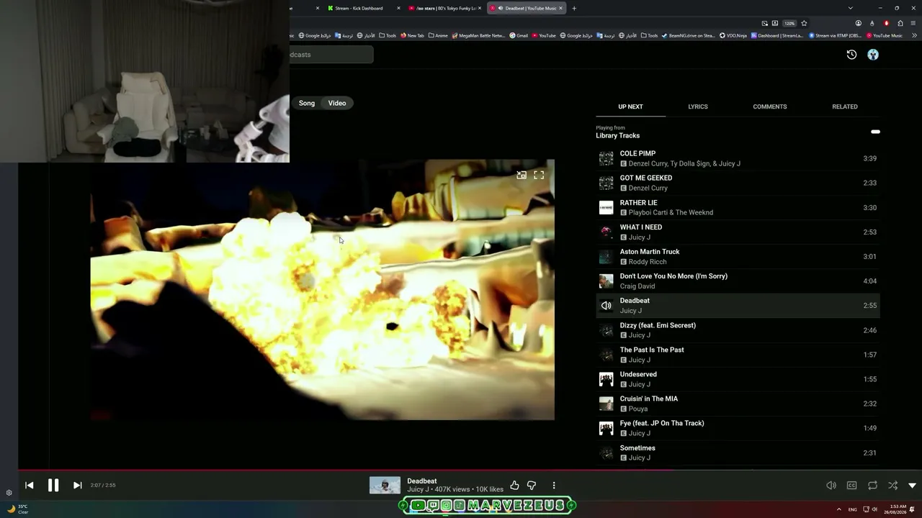Skip to the previous track
922x518 pixels.
click(30, 485)
